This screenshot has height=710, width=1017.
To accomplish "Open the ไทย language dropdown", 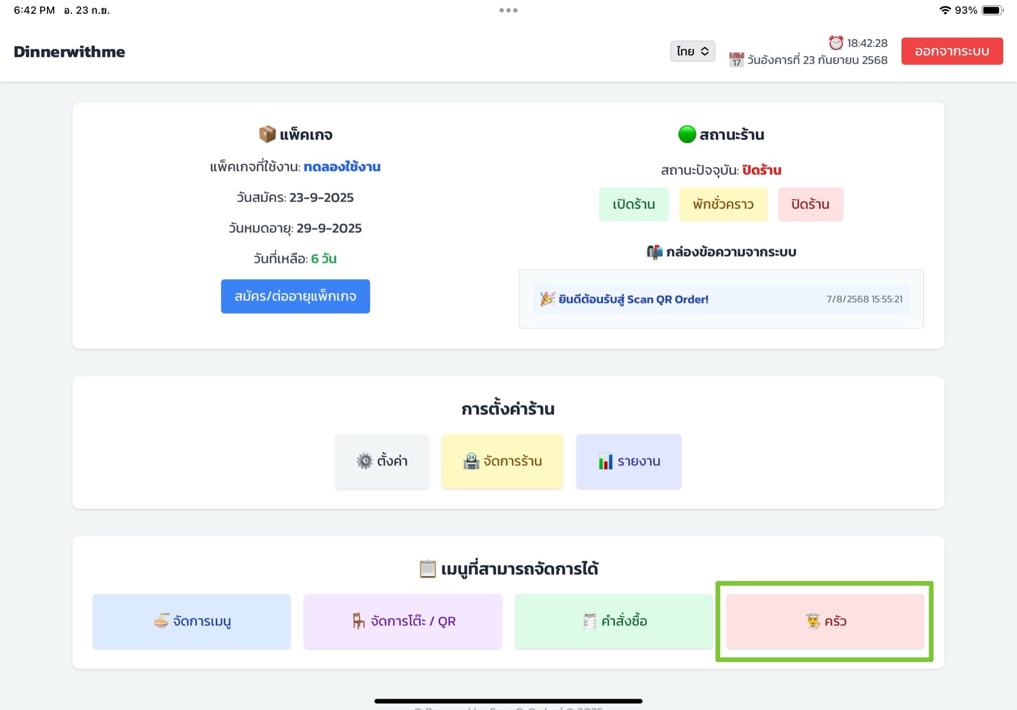I will [x=692, y=51].
